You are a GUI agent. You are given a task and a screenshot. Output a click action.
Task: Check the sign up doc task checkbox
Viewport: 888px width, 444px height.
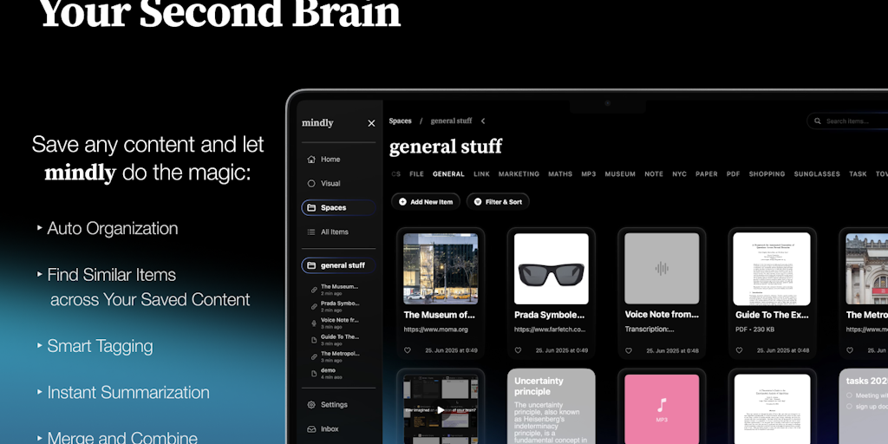pyautogui.click(x=849, y=407)
